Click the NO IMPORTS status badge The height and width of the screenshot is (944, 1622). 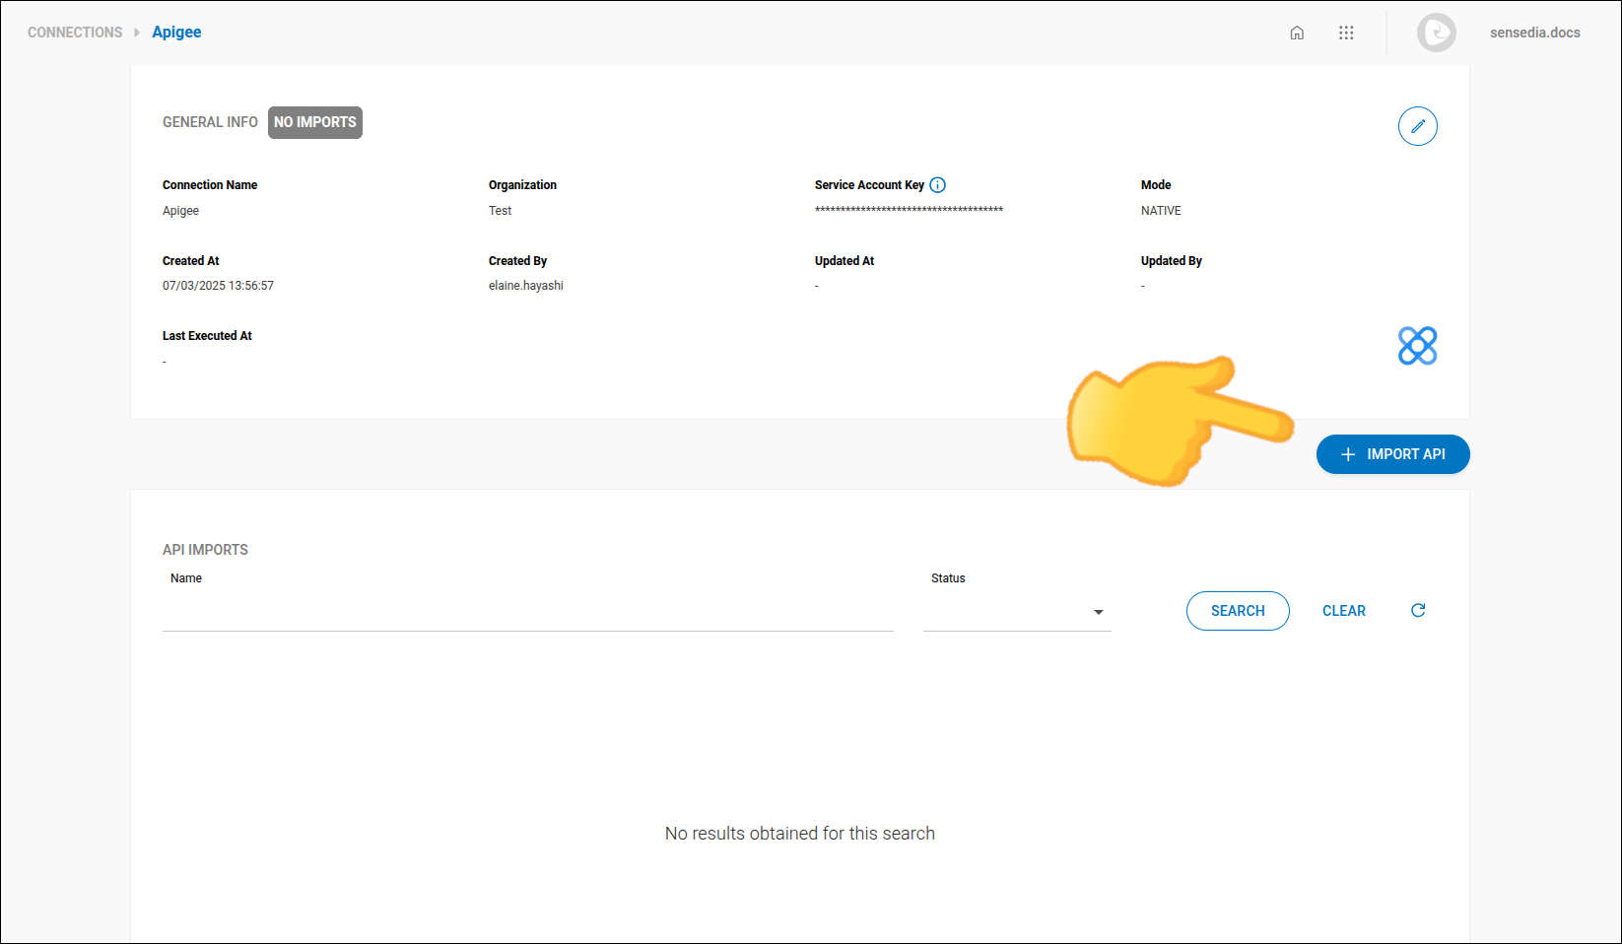click(314, 122)
